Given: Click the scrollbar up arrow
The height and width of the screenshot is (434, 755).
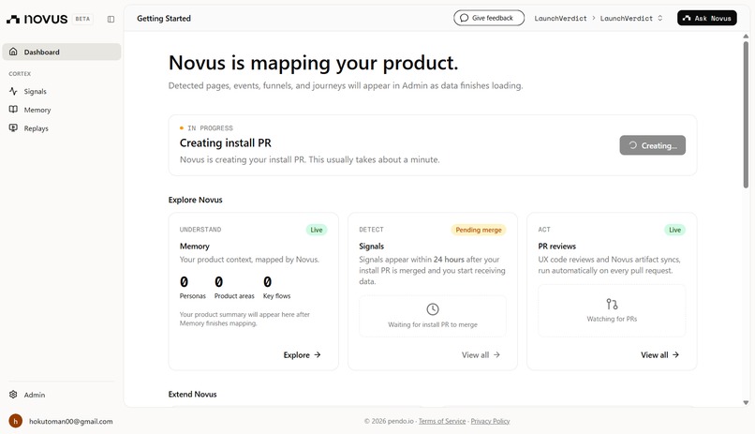Looking at the screenshot, I should 746,37.
